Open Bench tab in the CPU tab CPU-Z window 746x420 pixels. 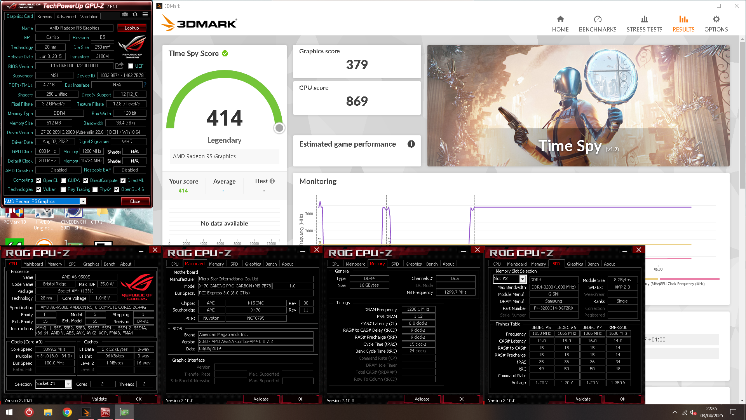[x=110, y=264]
